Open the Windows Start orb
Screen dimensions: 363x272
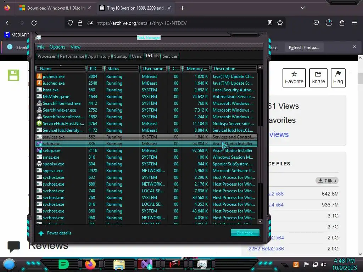[x=9, y=264]
